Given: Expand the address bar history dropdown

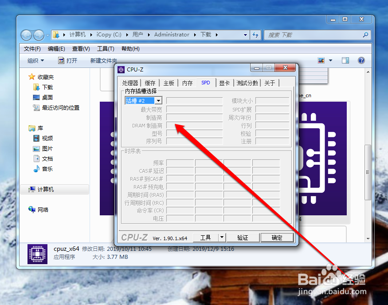Looking at the screenshot, I should (x=245, y=35).
